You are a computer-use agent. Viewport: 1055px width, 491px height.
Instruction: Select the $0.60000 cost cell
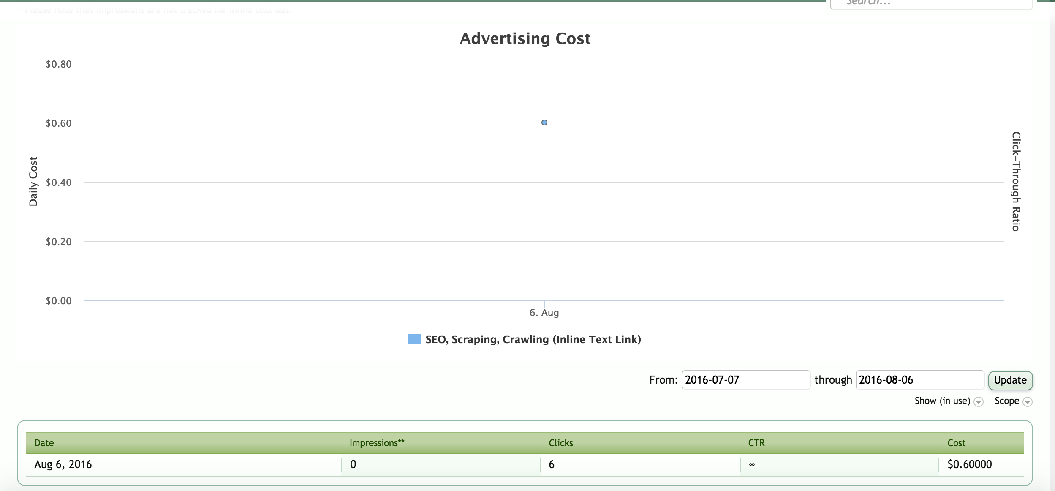(x=969, y=464)
